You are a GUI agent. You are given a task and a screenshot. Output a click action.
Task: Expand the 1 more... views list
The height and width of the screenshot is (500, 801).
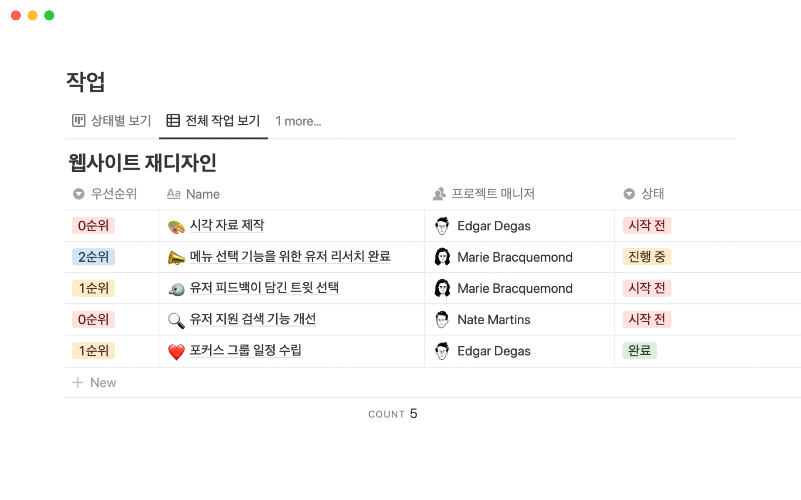click(298, 121)
